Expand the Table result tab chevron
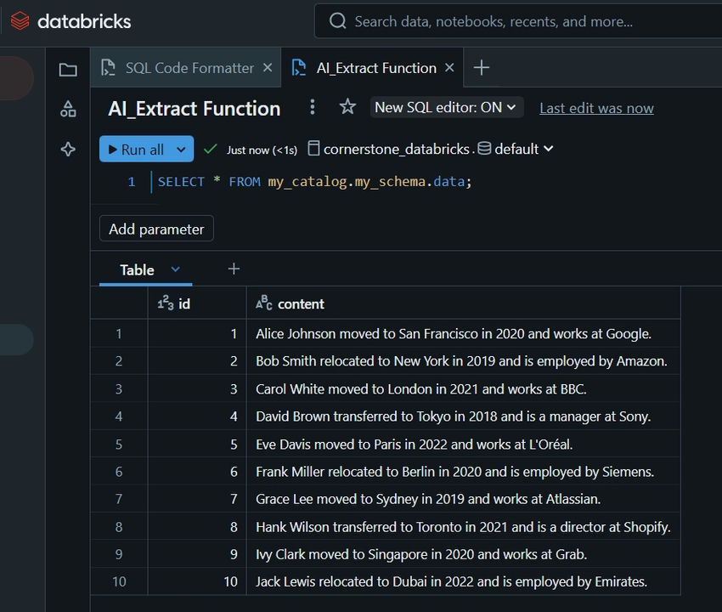 tap(176, 269)
